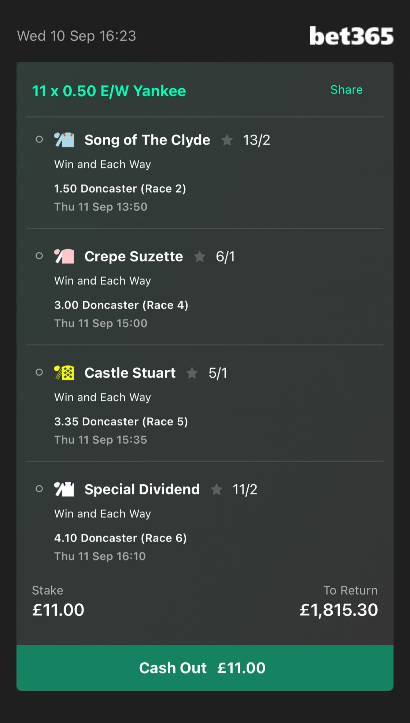Click Song of The Clyde jockey silk icon
This screenshot has width=410, height=723.
point(64,140)
